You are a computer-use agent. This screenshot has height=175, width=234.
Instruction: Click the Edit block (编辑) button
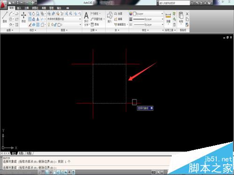click(x=118, y=19)
